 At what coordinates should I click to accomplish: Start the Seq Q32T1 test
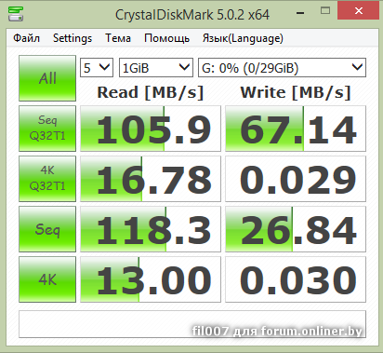click(47, 129)
